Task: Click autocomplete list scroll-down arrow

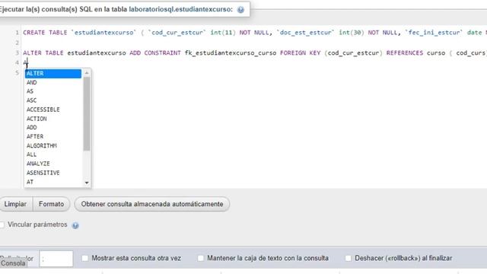Action: (x=87, y=183)
